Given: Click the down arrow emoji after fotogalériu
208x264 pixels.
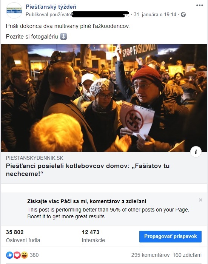Looking at the screenshot, I should coord(63,36).
